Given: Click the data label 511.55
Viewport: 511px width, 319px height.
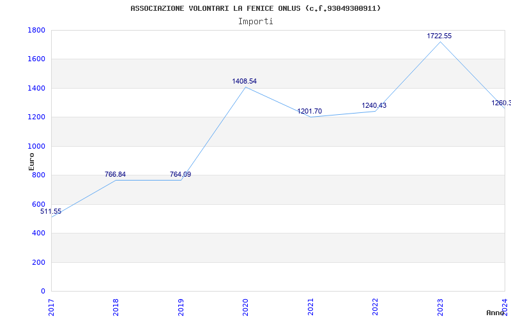Looking at the screenshot, I should pos(50,212).
